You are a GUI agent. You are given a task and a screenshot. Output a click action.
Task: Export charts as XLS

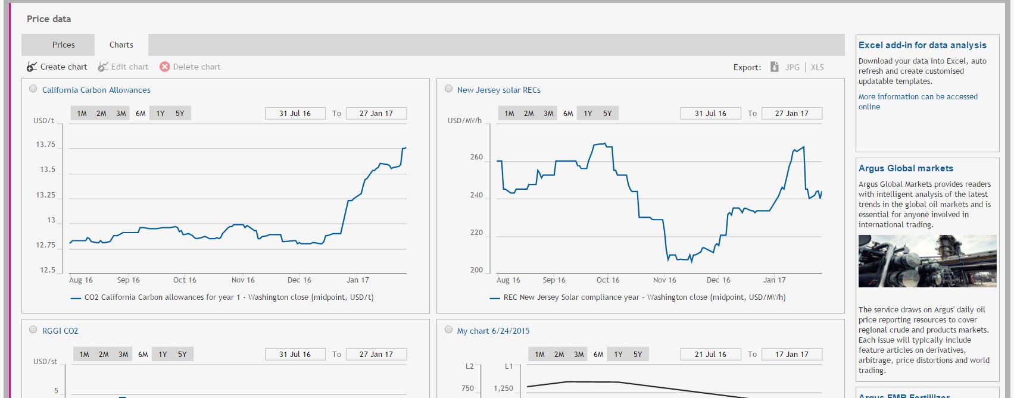pyautogui.click(x=817, y=67)
